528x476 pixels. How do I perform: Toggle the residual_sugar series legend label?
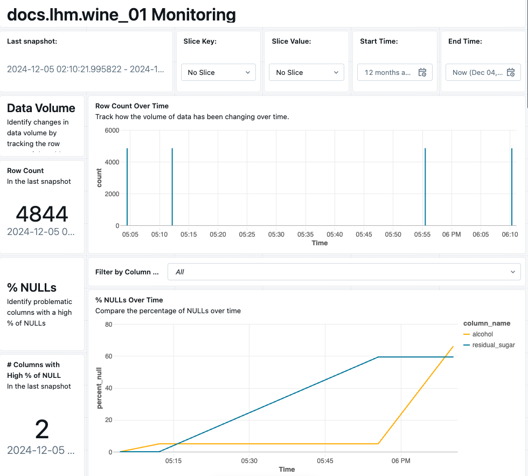[x=493, y=345]
